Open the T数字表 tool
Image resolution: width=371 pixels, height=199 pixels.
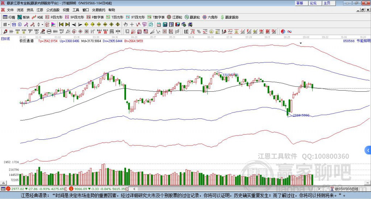156,17
